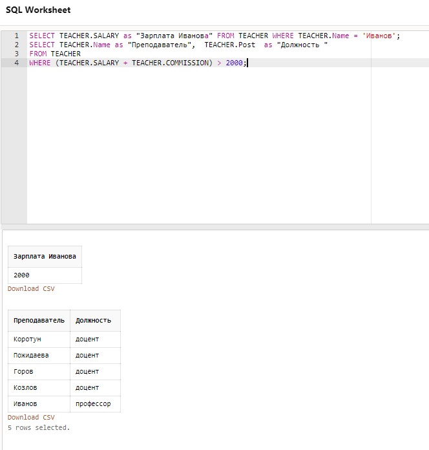Click the Зарплата Иванова column header

(x=45, y=257)
